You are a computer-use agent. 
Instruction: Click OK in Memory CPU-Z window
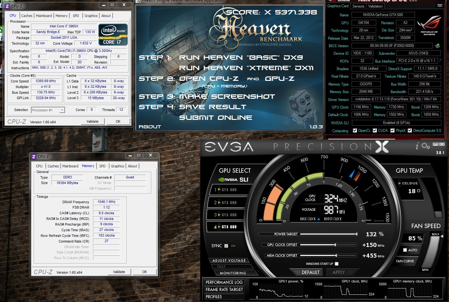tap(144, 272)
